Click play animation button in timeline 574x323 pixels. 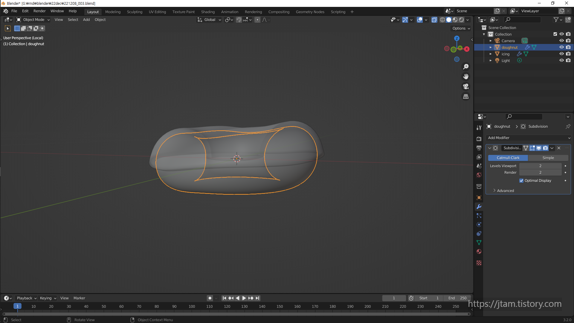(x=244, y=298)
